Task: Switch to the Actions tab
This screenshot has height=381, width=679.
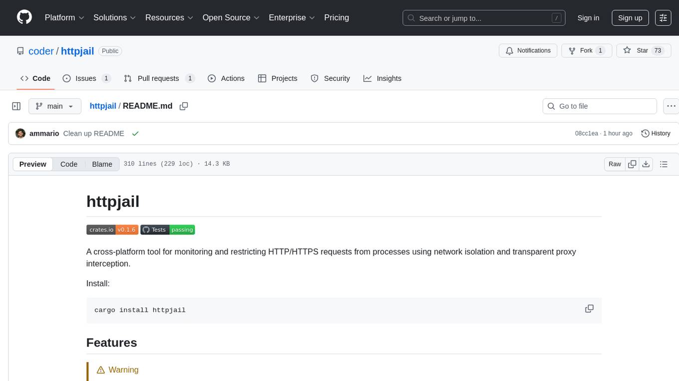Action: point(226,78)
